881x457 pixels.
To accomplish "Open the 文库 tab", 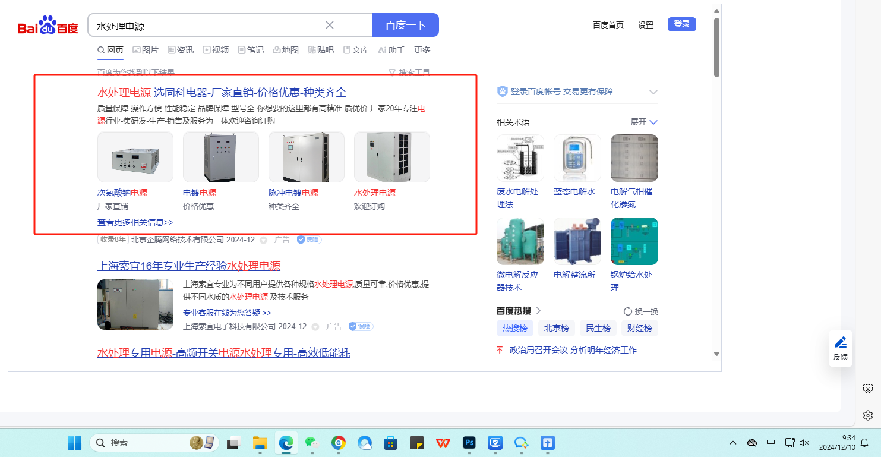I will pyautogui.click(x=356, y=50).
